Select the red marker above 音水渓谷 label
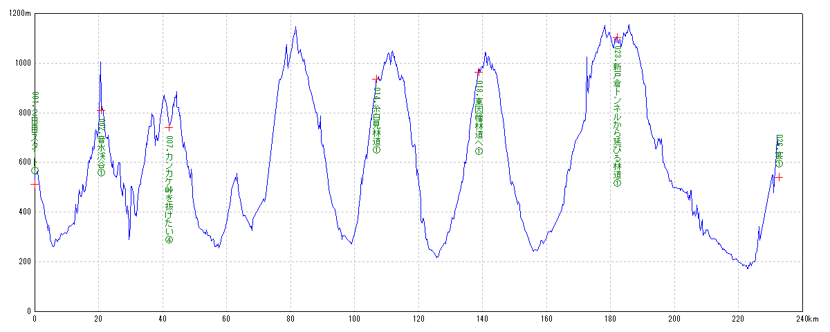Viewport: 830px width, 332px height. point(101,110)
